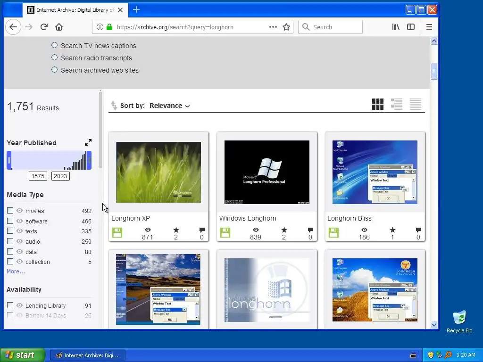This screenshot has height=362, width=483.
Task: Click page scrollbar down arrow
Action: click(434, 325)
